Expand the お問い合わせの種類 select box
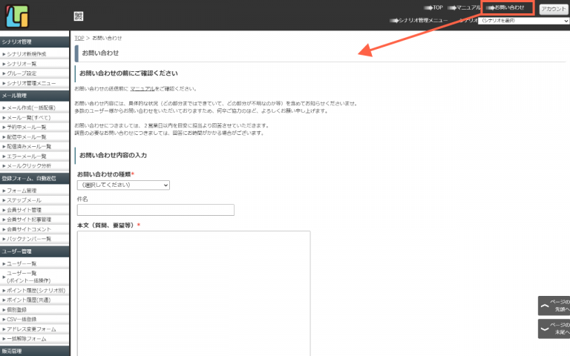The height and width of the screenshot is (356, 570). [123, 185]
